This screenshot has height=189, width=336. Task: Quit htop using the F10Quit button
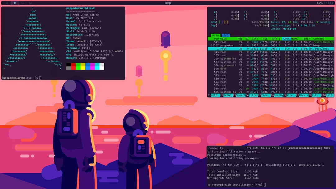click(x=328, y=95)
